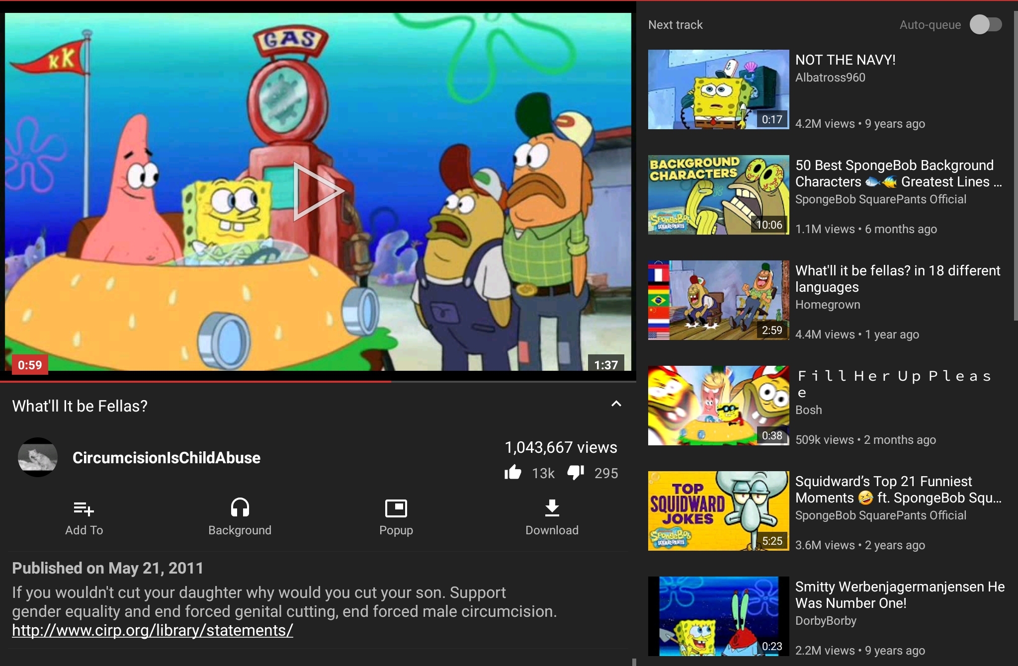
Task: Select Smitty Werbenjagermanjensen He Was Number One title
Action: 900,595
